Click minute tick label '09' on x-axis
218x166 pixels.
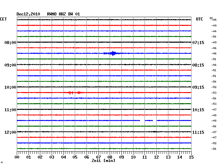(121, 157)
